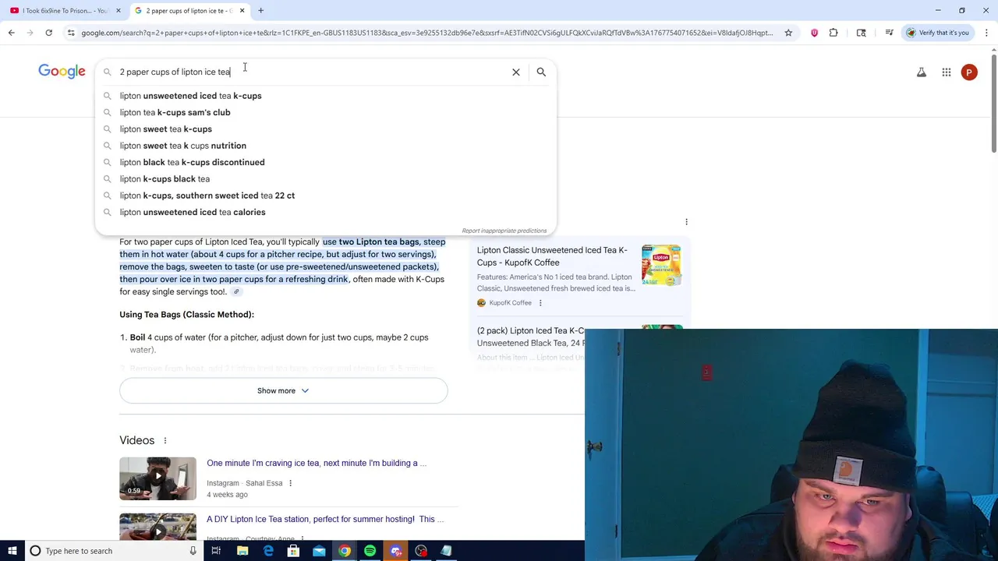
Task: Open Google apps grid
Action: 946,72
